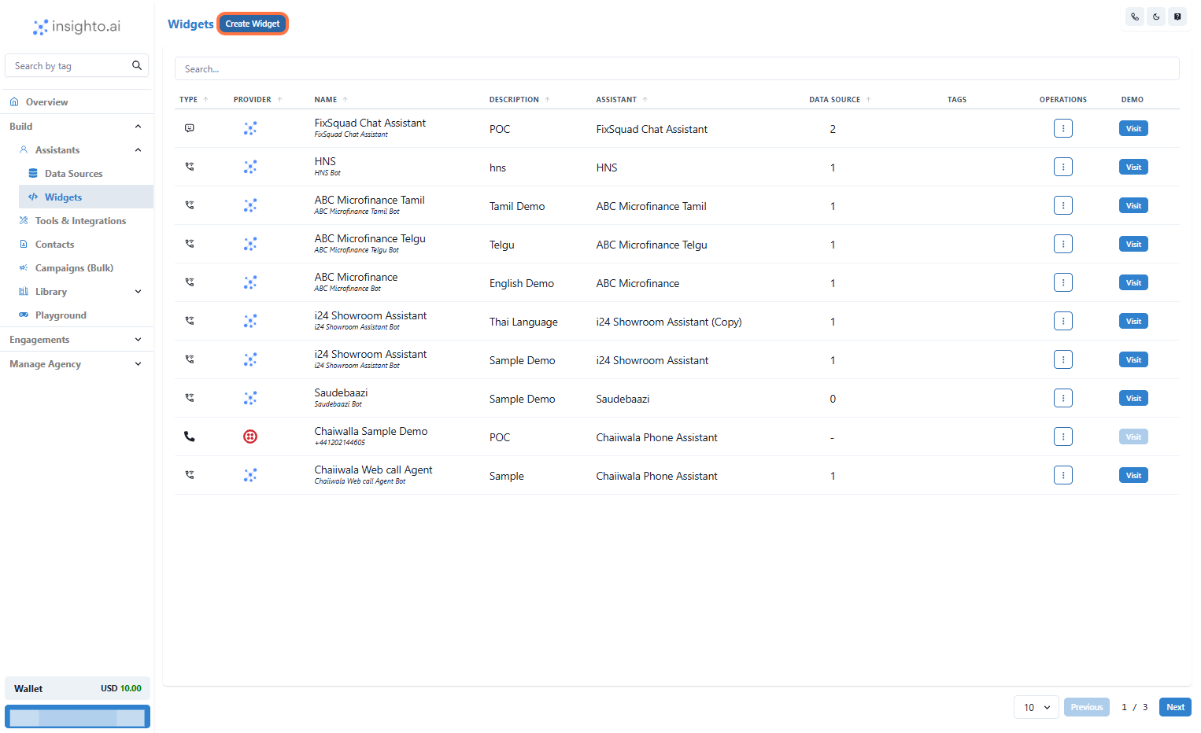The width and height of the screenshot is (1201, 733).
Task: Click the 'Tamil Demo' description cell
Action: (517, 206)
